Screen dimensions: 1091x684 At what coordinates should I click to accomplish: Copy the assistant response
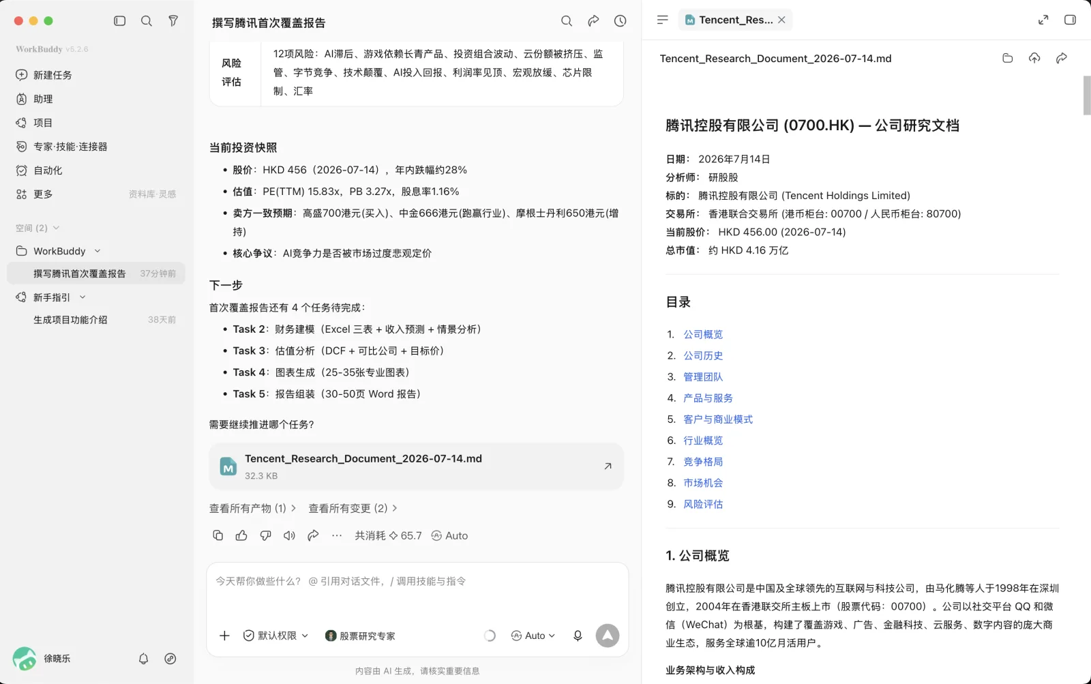218,535
